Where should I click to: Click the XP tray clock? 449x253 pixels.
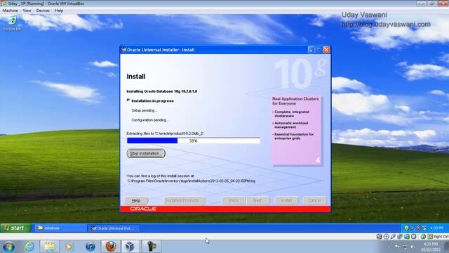pos(436,228)
